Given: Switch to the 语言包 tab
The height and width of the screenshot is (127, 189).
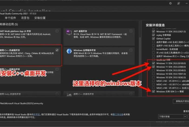Looking at the screenshot, I should coord(25,18).
